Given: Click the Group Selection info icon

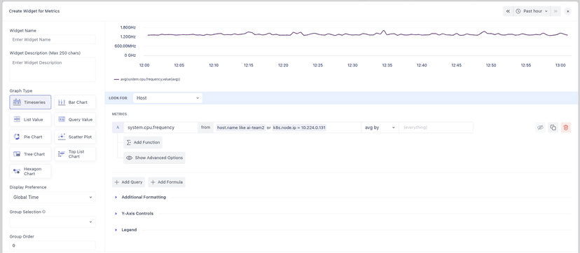Looking at the screenshot, I should tap(44, 212).
